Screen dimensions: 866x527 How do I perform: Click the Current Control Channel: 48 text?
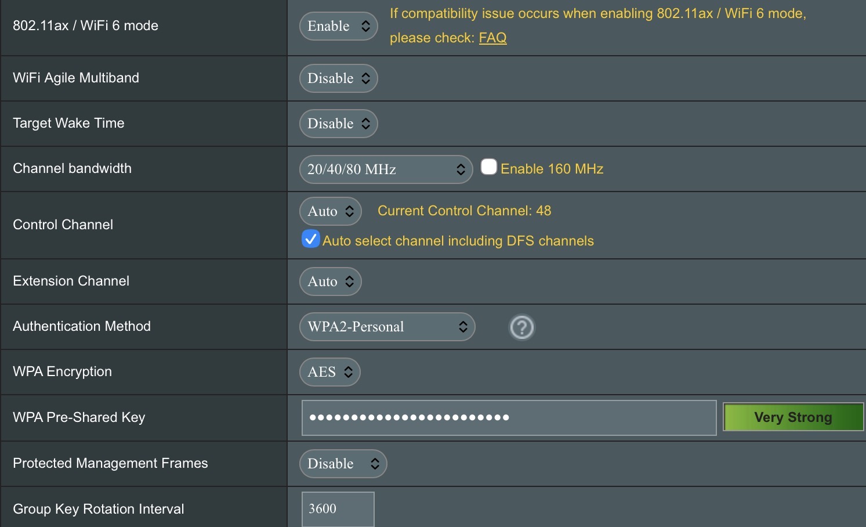coord(464,211)
